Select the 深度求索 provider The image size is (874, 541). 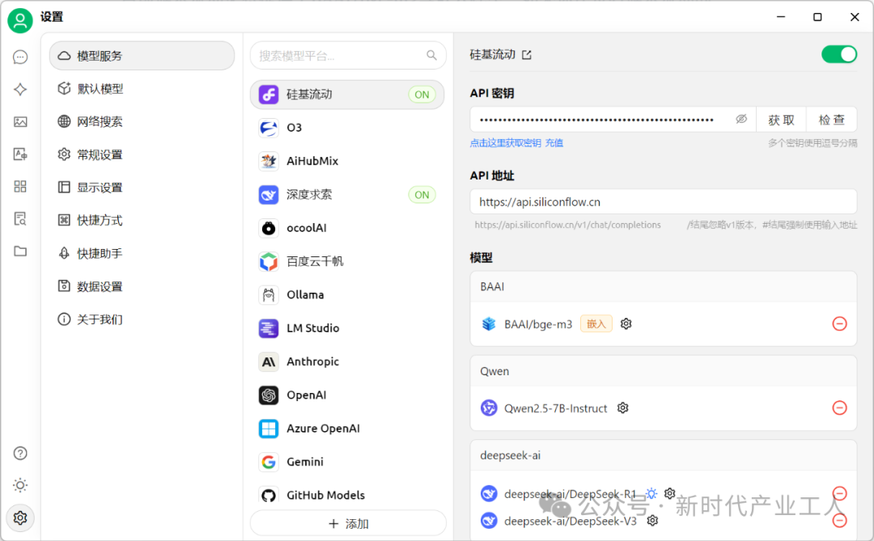347,194
